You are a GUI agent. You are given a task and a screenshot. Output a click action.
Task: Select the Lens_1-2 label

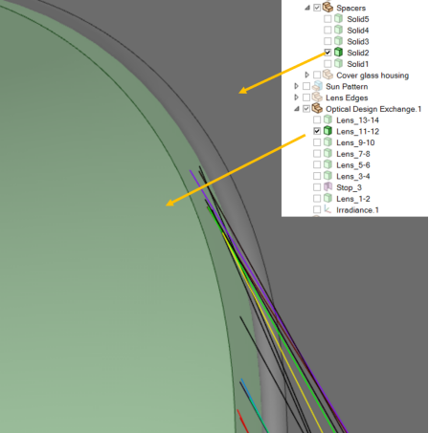click(x=353, y=199)
